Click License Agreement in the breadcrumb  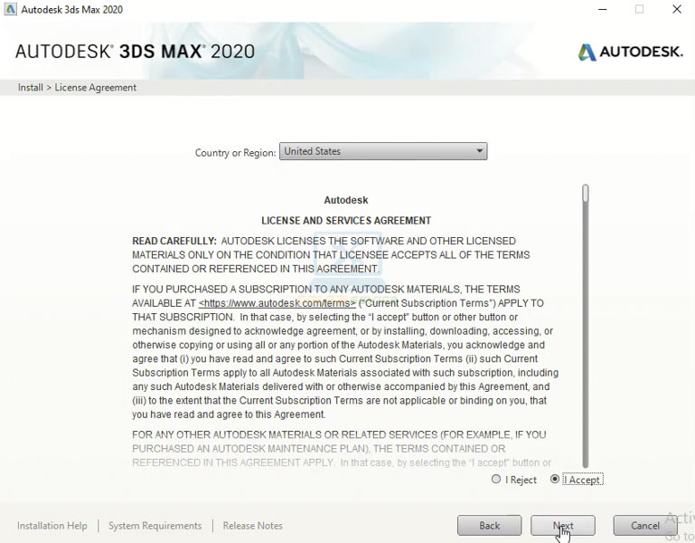[x=96, y=88]
